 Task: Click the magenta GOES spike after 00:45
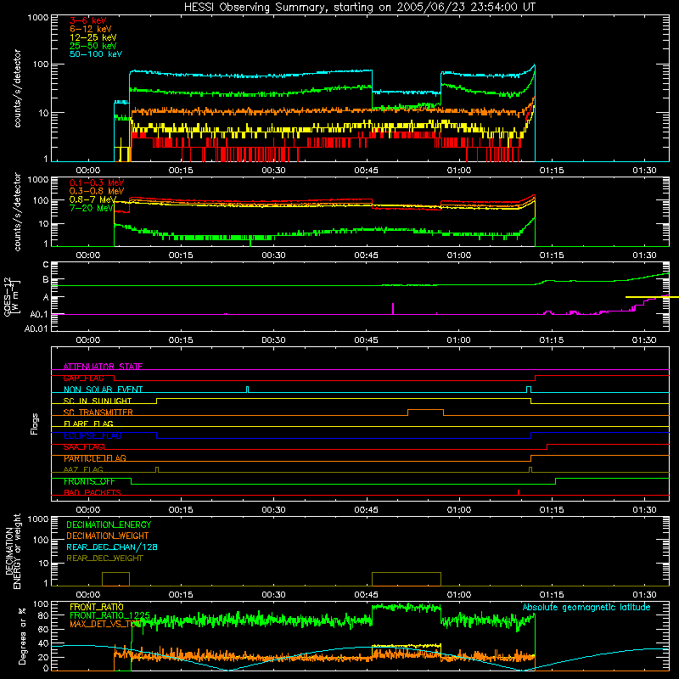coord(393,308)
